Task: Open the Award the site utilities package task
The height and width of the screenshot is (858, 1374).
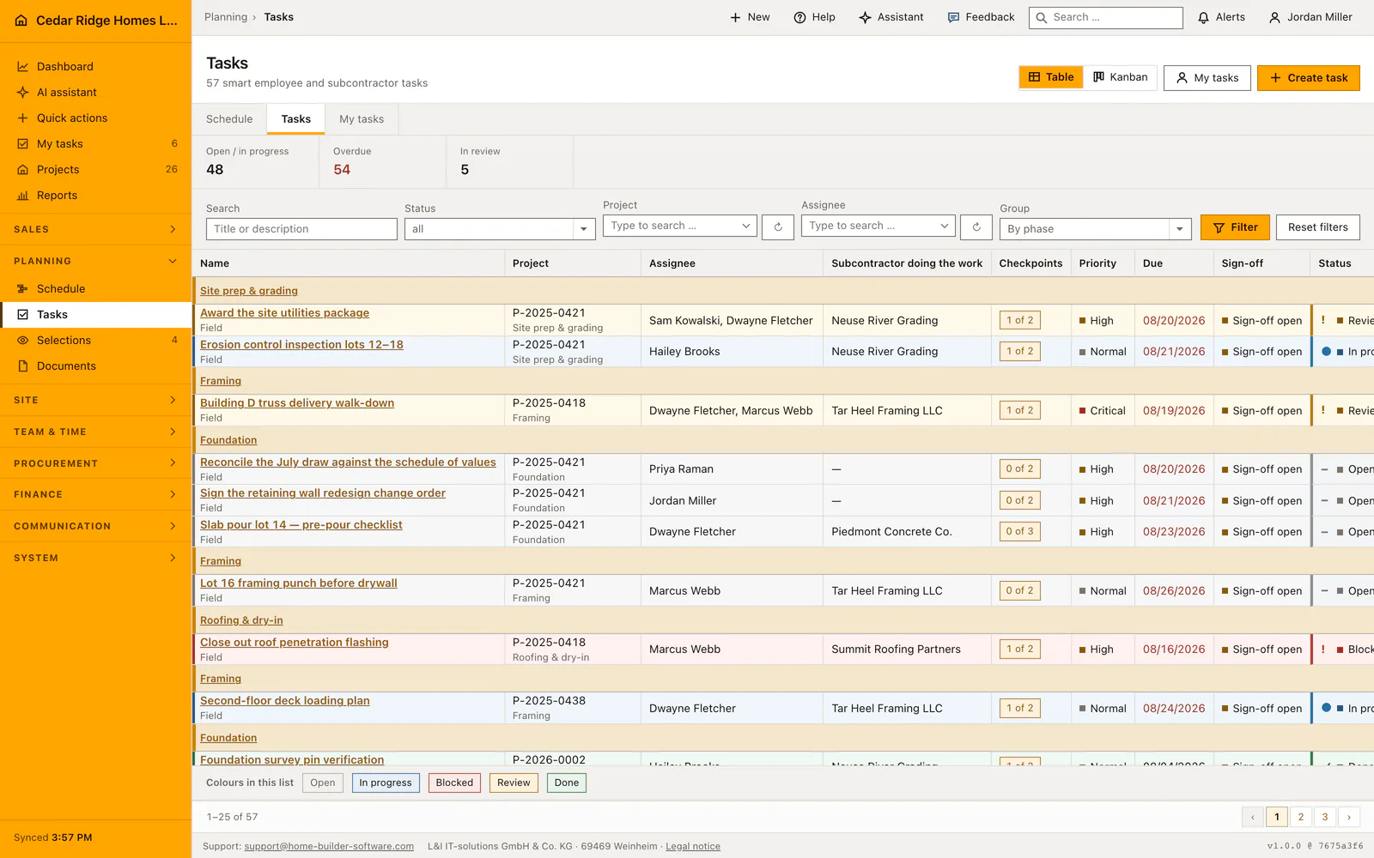Action: coord(284,313)
